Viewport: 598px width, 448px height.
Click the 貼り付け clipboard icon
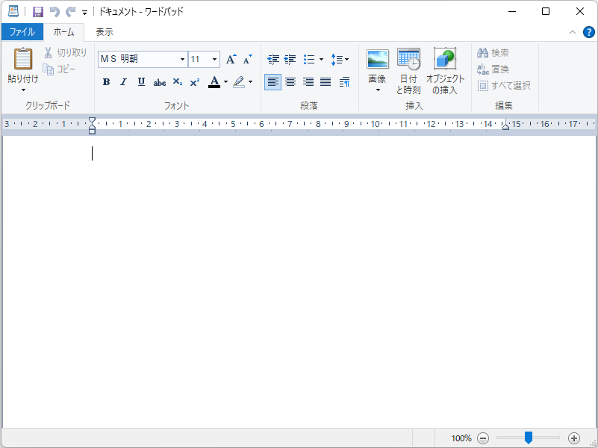(x=23, y=58)
